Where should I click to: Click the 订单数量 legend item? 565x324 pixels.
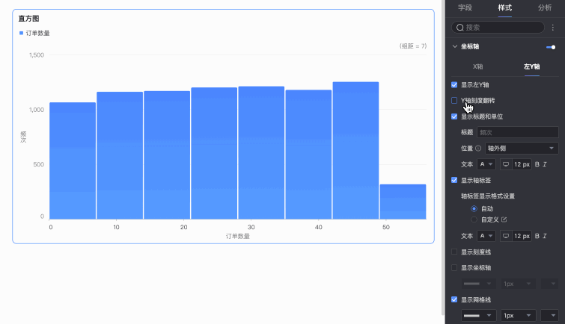tap(34, 33)
